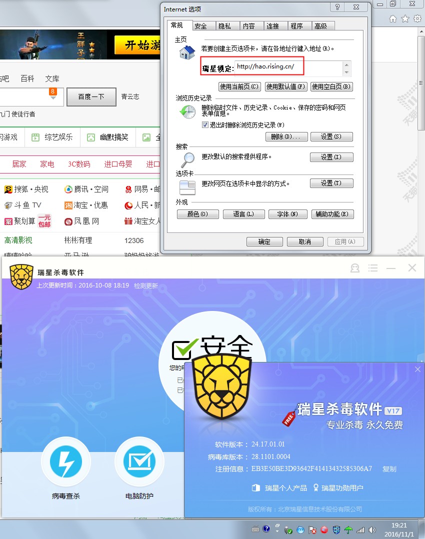Close the Rising about popup
Screen dimensions: 425x539
417,369
